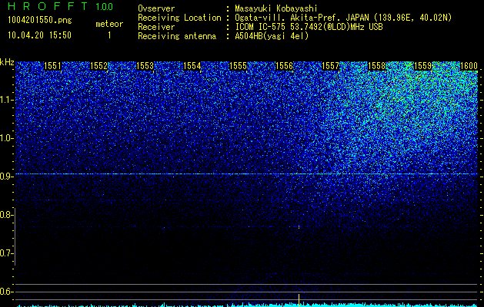The image size is (484, 307).
Task: Click the ICOM IC-575 receiver description
Action: point(309,27)
